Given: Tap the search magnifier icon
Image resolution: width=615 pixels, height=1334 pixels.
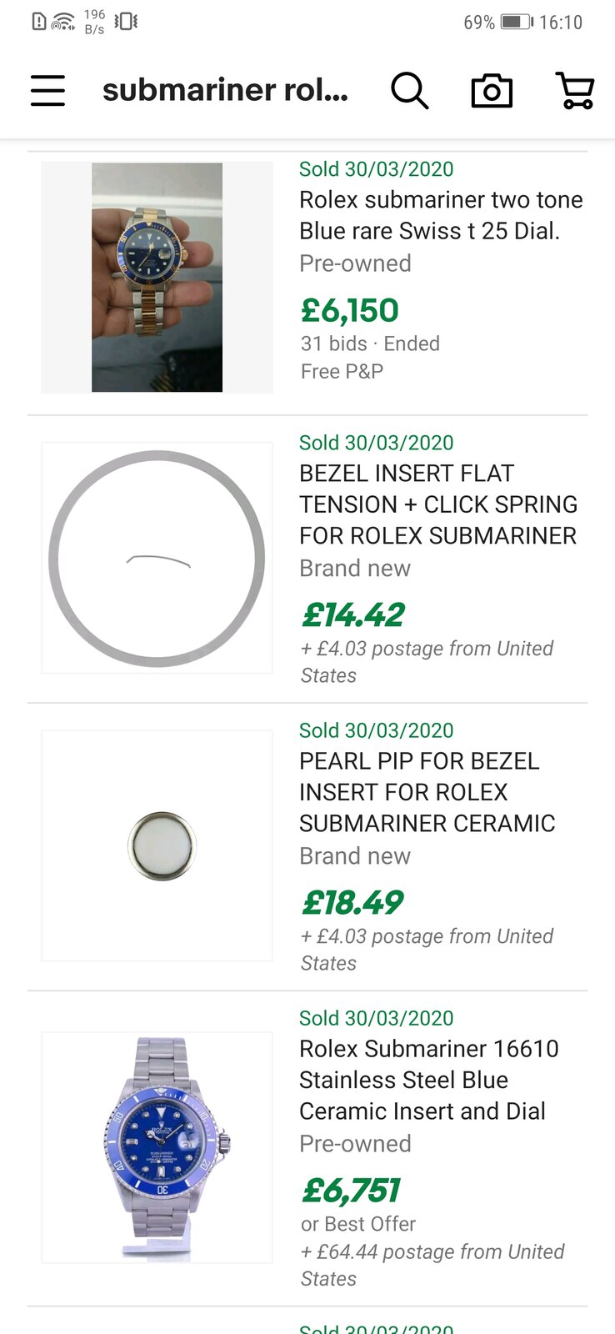Looking at the screenshot, I should coord(409,90).
